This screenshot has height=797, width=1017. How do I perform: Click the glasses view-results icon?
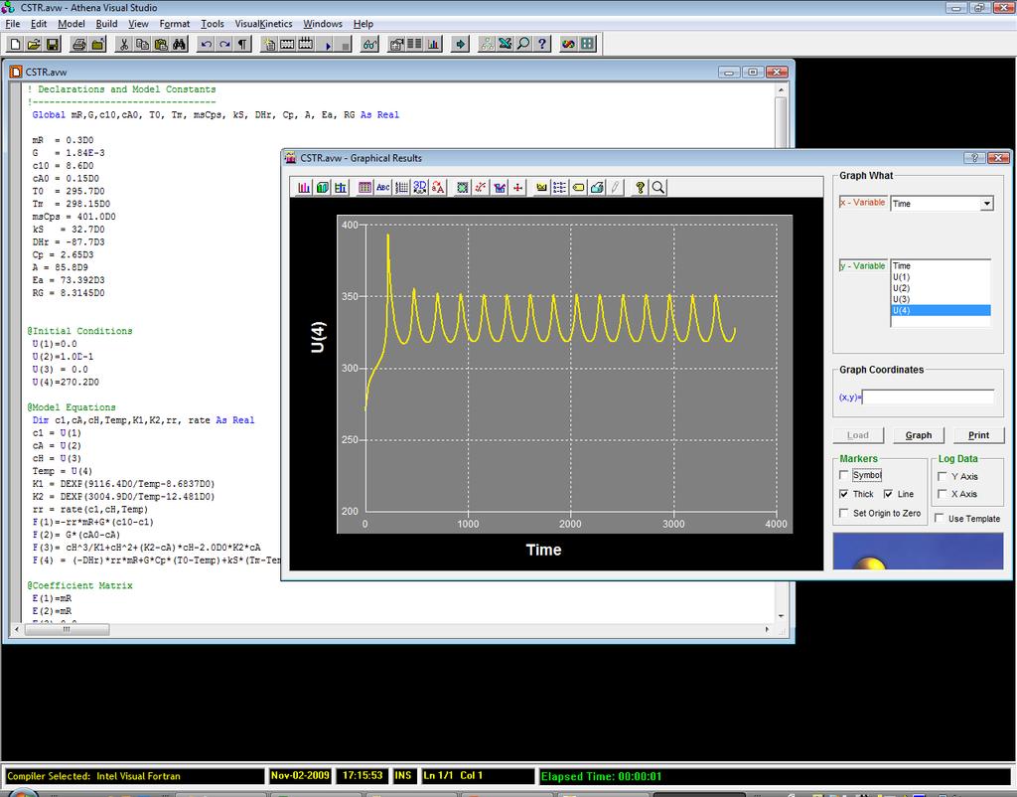coord(369,44)
